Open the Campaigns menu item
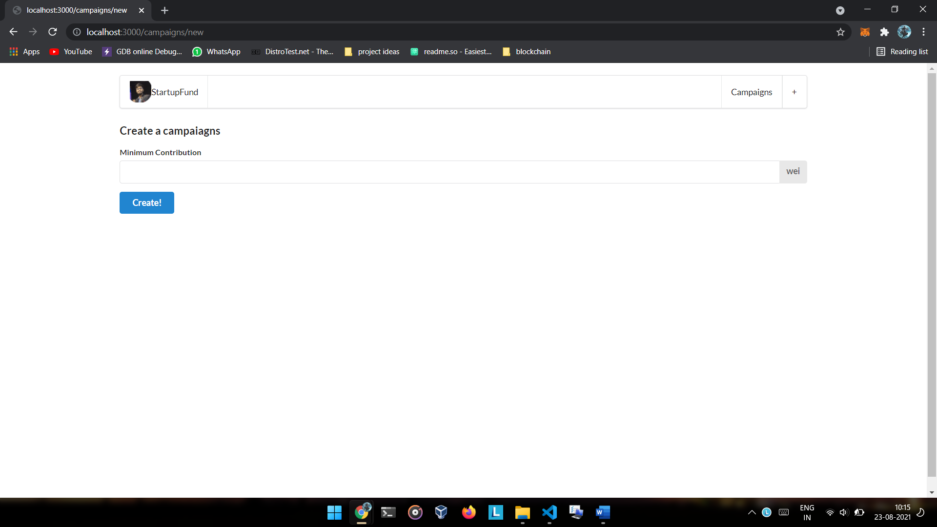Viewport: 937px width, 527px height. point(751,92)
